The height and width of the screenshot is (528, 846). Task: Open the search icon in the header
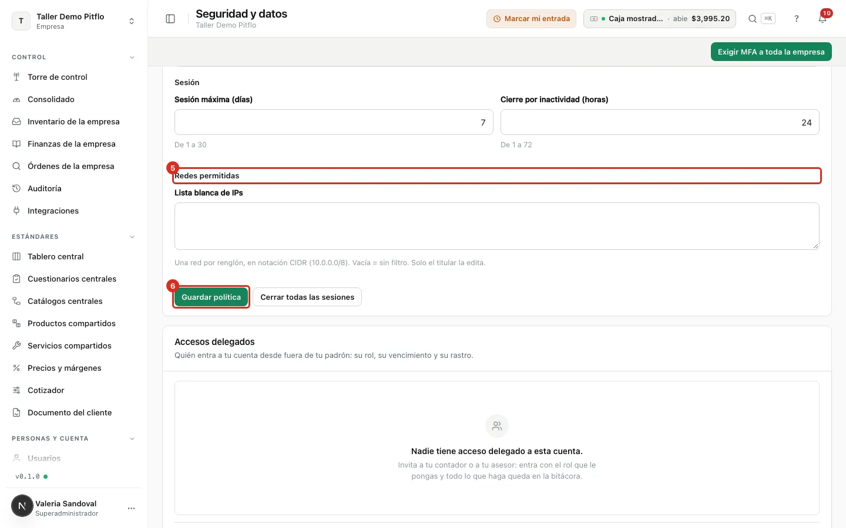[752, 19]
